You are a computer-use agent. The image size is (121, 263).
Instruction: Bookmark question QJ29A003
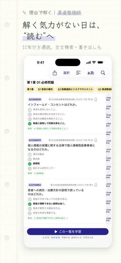pyautogui.click(x=96, y=185)
